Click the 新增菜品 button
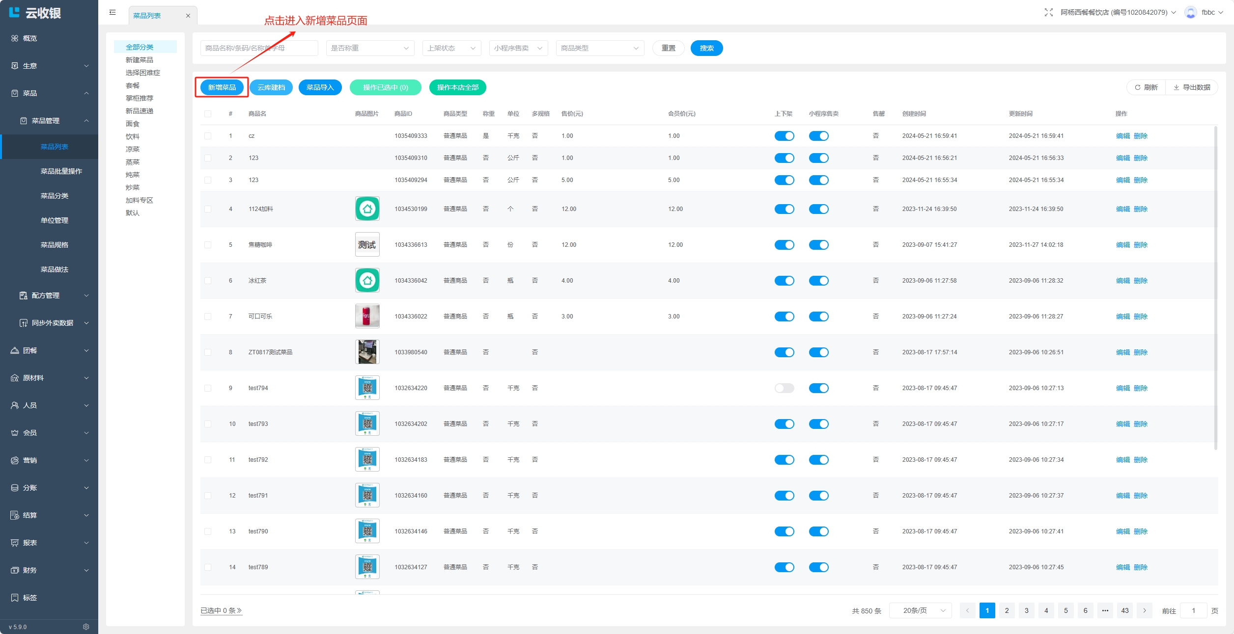The height and width of the screenshot is (634, 1234). pyautogui.click(x=222, y=87)
